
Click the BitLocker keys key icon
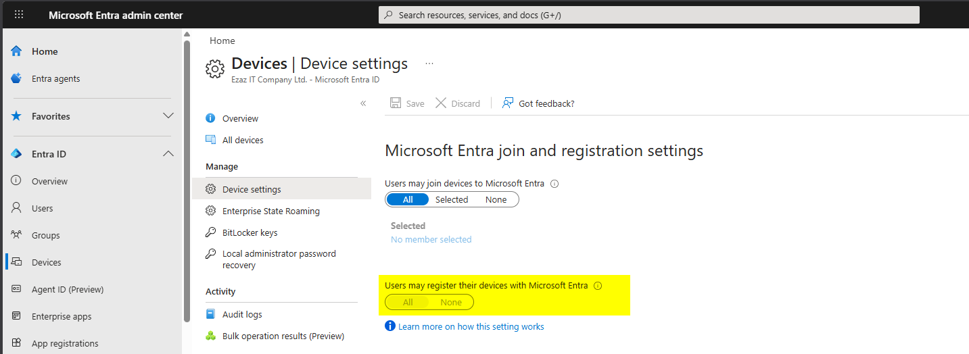pos(210,232)
